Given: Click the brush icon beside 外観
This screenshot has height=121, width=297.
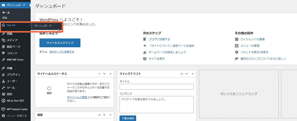Looking at the screenshot, I should 3,68.
